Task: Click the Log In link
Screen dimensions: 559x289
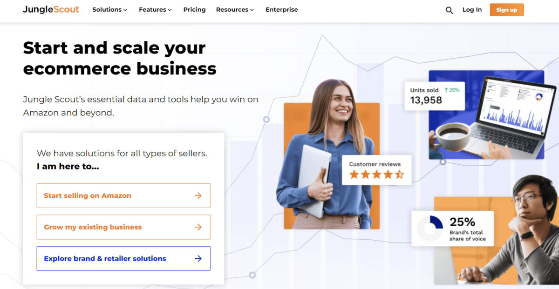Action: tap(472, 10)
